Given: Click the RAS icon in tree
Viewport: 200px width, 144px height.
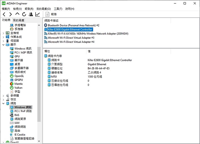Looking at the screenshot, I should click(x=12, y=115).
